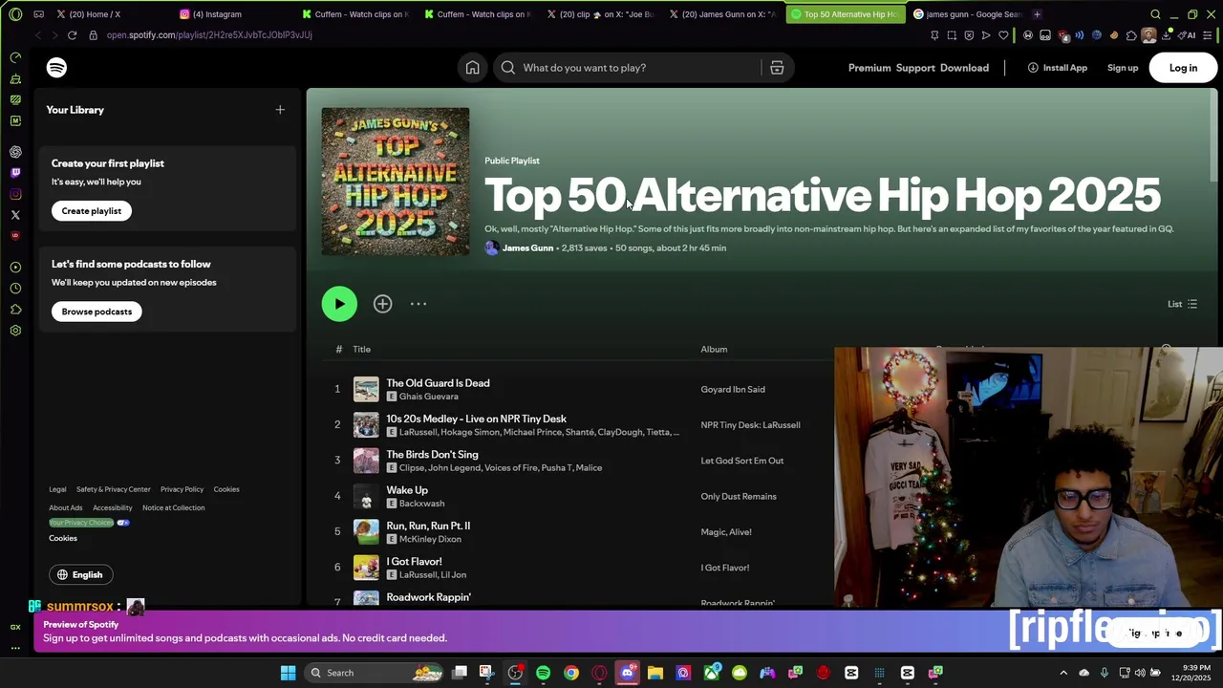Image resolution: width=1223 pixels, height=688 pixels.
Task: Click the Spotify logo in the header
Action: (x=56, y=68)
